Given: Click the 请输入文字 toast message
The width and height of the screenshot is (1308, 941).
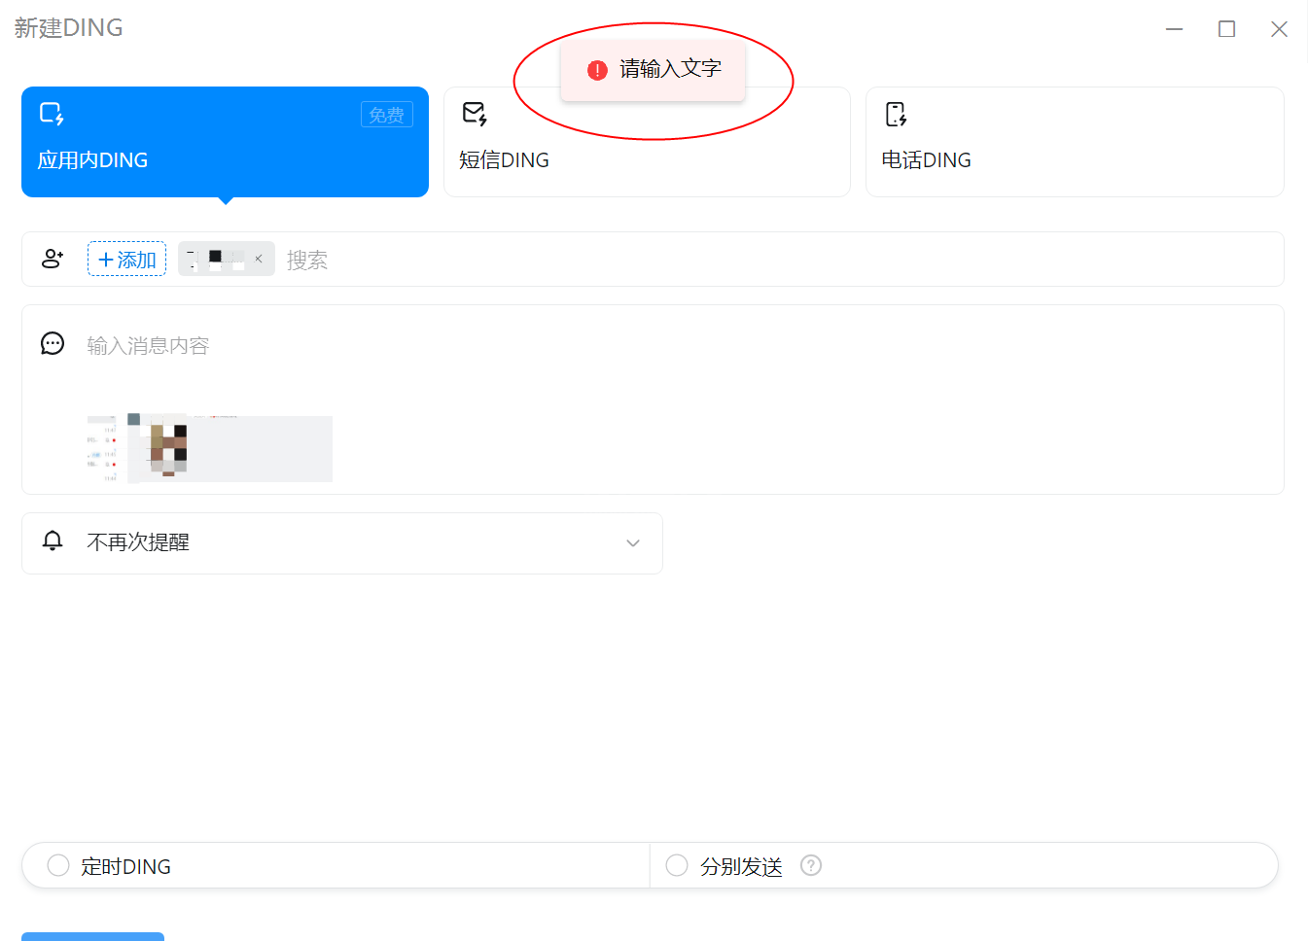Looking at the screenshot, I should click(653, 69).
